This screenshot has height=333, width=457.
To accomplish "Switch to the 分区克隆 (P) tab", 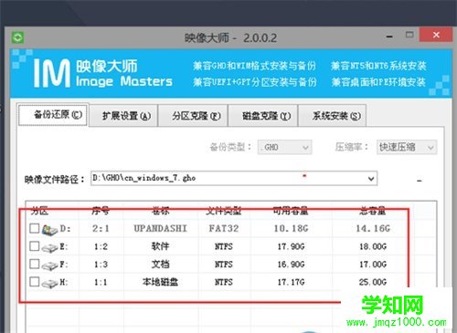I will click(194, 116).
